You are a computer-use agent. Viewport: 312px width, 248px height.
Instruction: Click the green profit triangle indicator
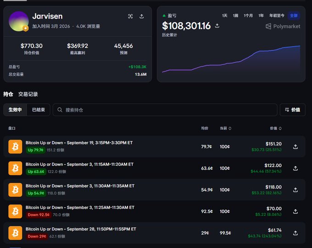point(164,16)
